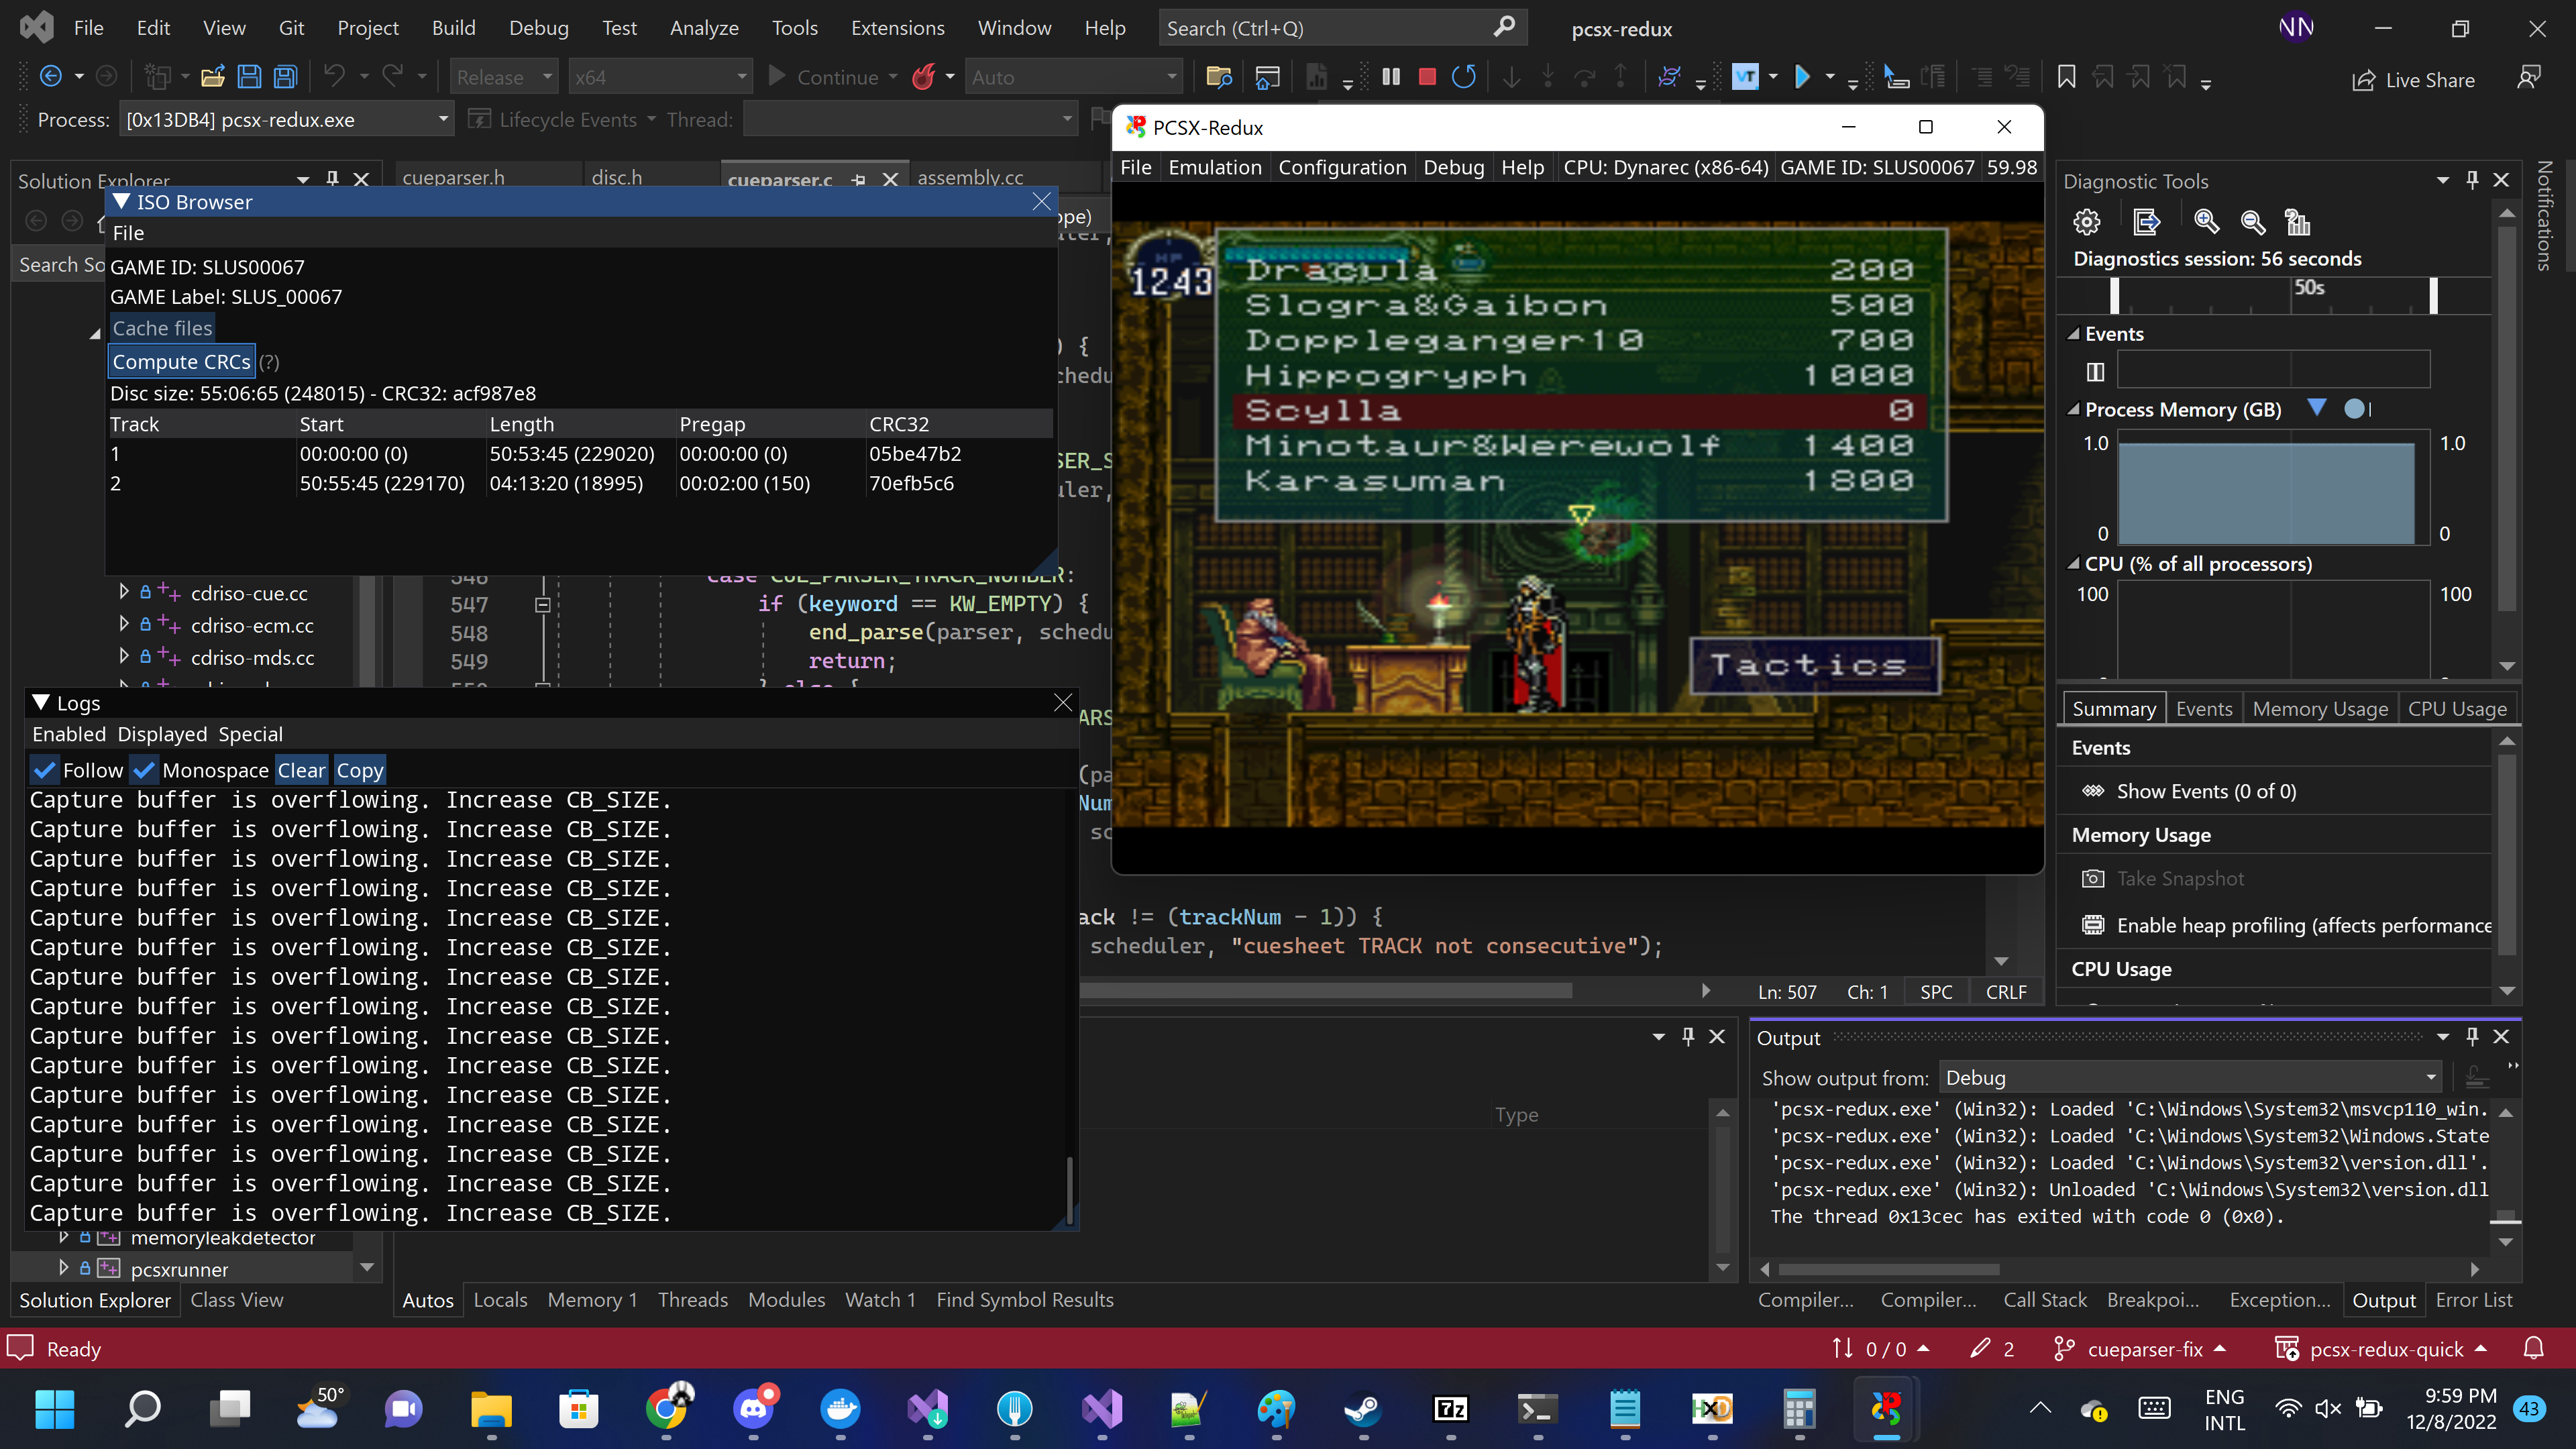The width and height of the screenshot is (2576, 1449).
Task: Restart the debug session with circular arrow icon
Action: 1463,76
